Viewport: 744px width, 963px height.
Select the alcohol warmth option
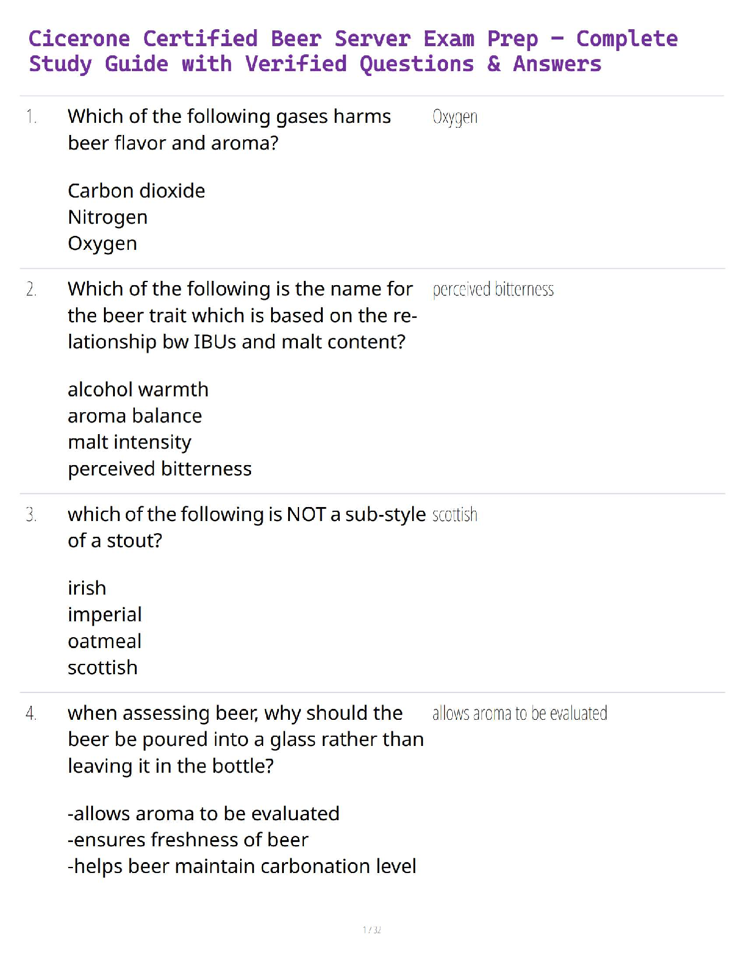tap(138, 390)
